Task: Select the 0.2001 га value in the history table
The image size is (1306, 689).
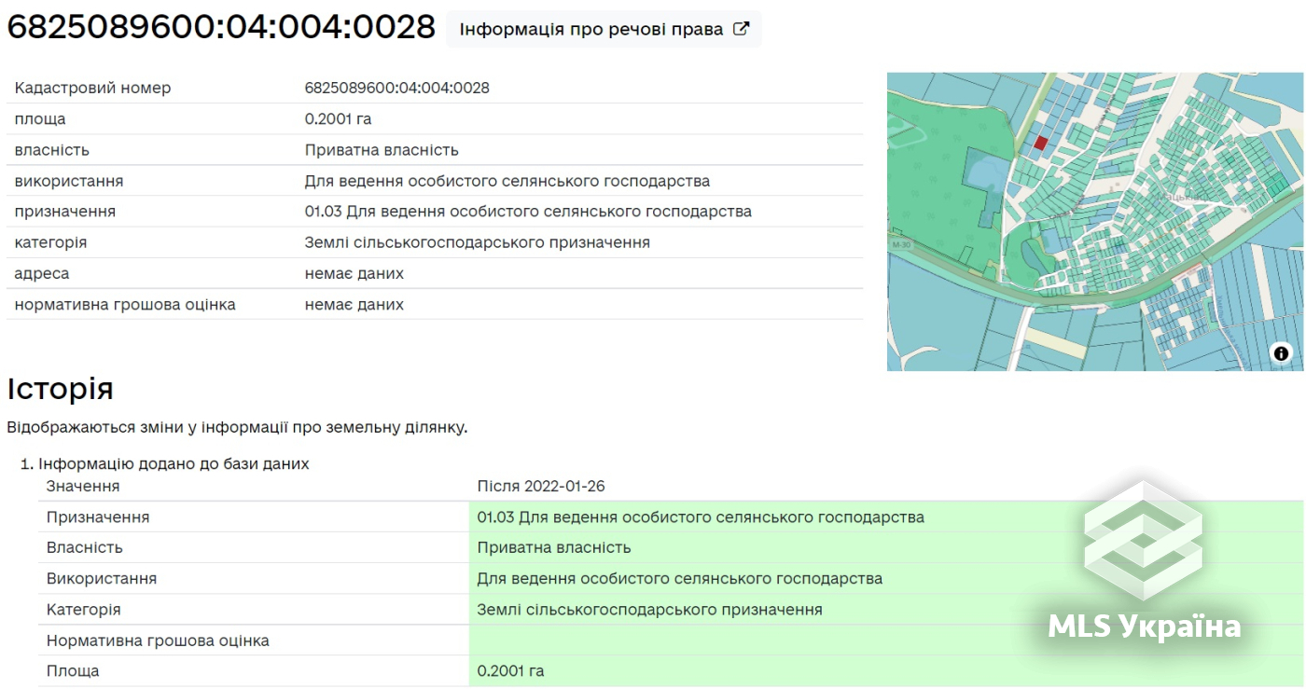Action: point(511,671)
